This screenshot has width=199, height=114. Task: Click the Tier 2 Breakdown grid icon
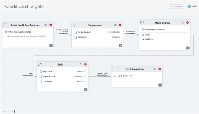click(x=114, y=69)
